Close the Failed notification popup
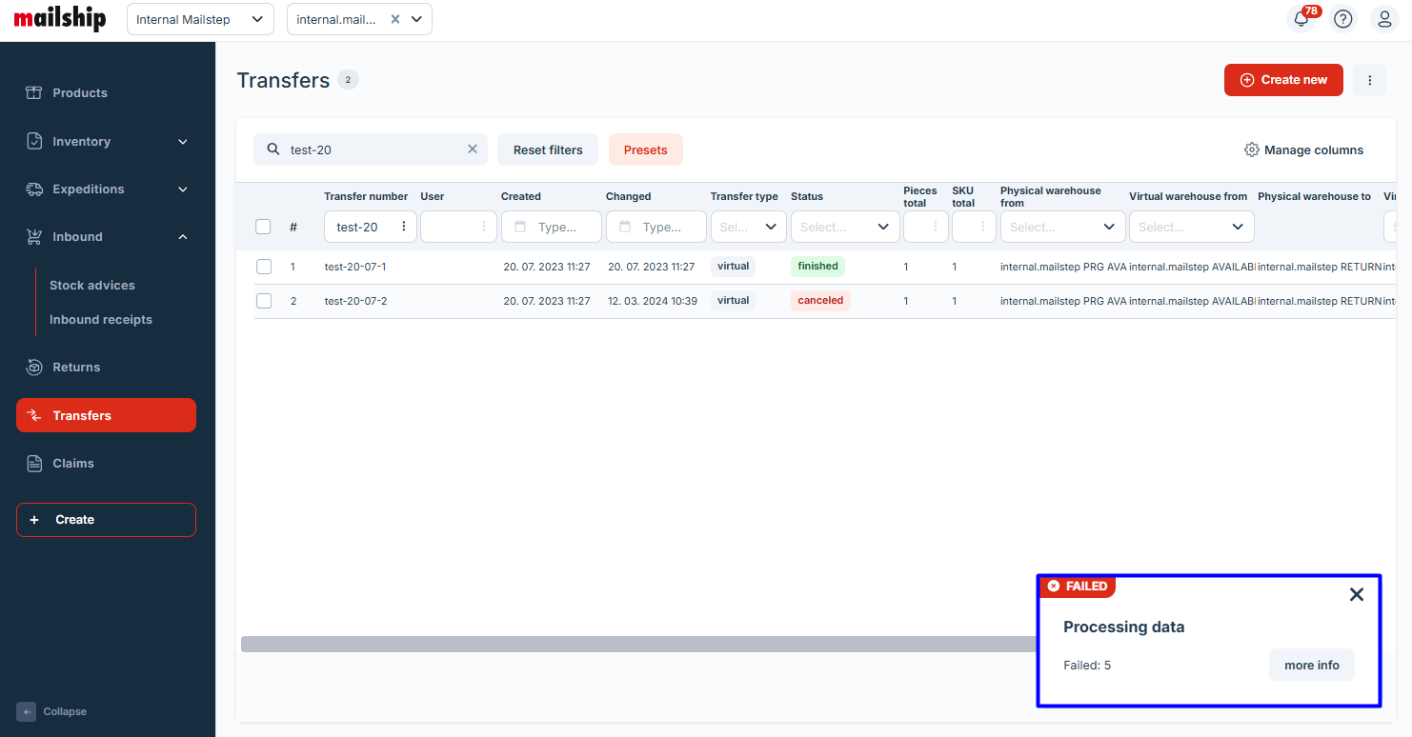The image size is (1412, 737). point(1357,594)
